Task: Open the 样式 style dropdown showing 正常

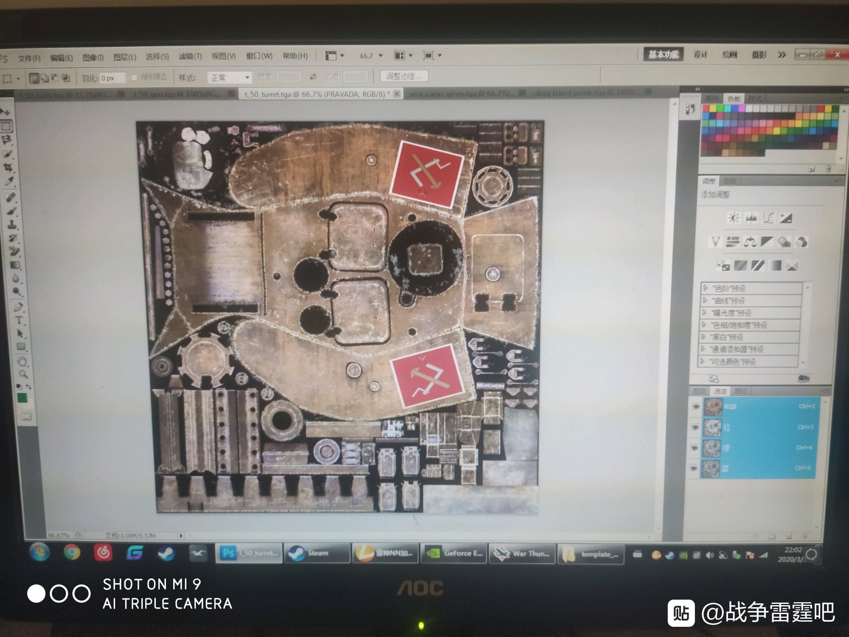Action: pyautogui.click(x=230, y=78)
